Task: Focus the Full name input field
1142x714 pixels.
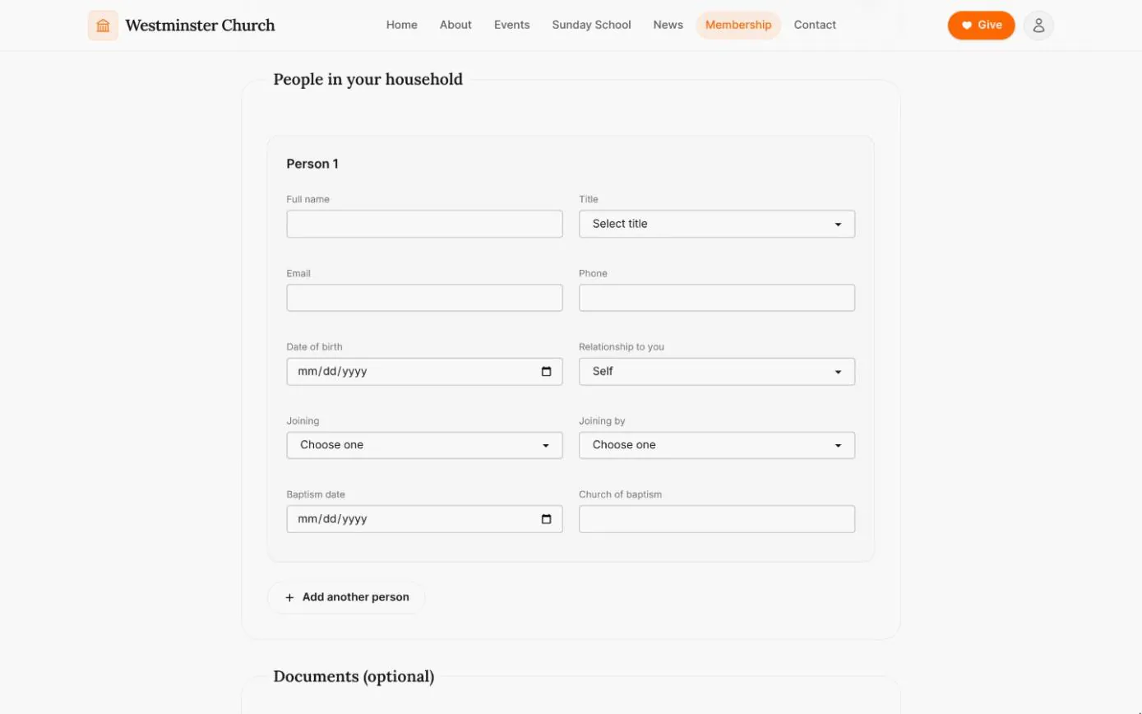Action: (x=424, y=224)
